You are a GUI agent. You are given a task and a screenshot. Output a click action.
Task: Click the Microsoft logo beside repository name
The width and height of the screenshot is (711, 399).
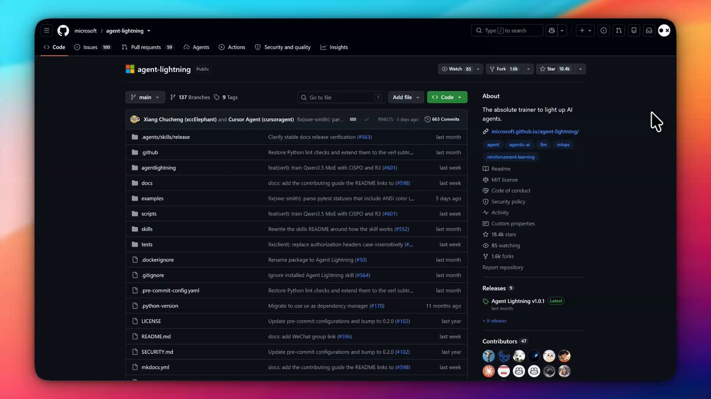130,69
